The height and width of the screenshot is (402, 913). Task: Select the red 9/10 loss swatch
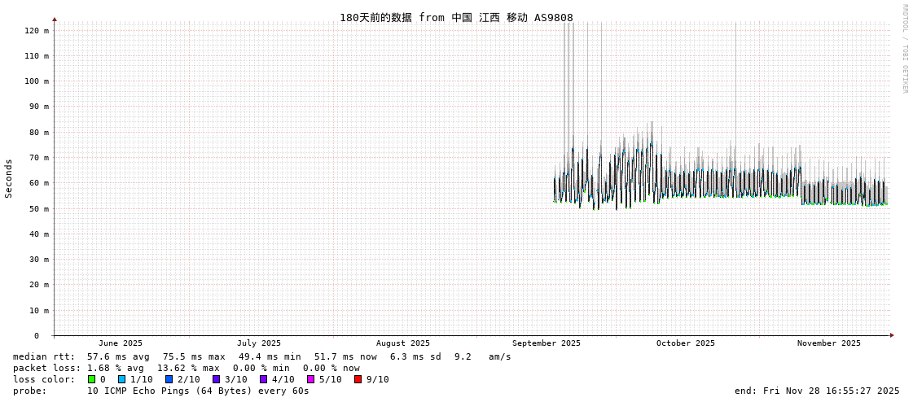click(x=358, y=379)
